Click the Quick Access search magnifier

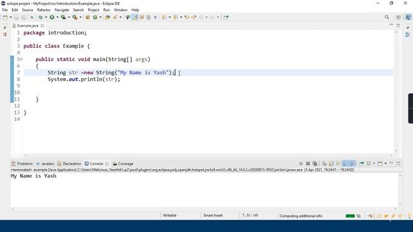[x=387, y=17]
